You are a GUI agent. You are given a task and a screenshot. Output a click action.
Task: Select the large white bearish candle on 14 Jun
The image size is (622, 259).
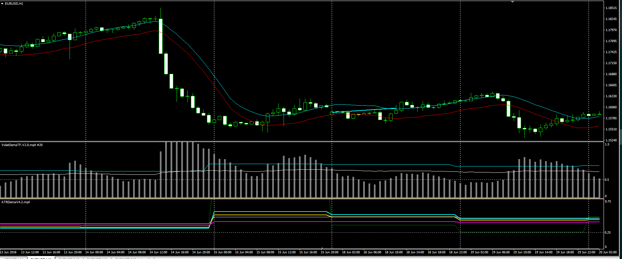tap(161, 36)
